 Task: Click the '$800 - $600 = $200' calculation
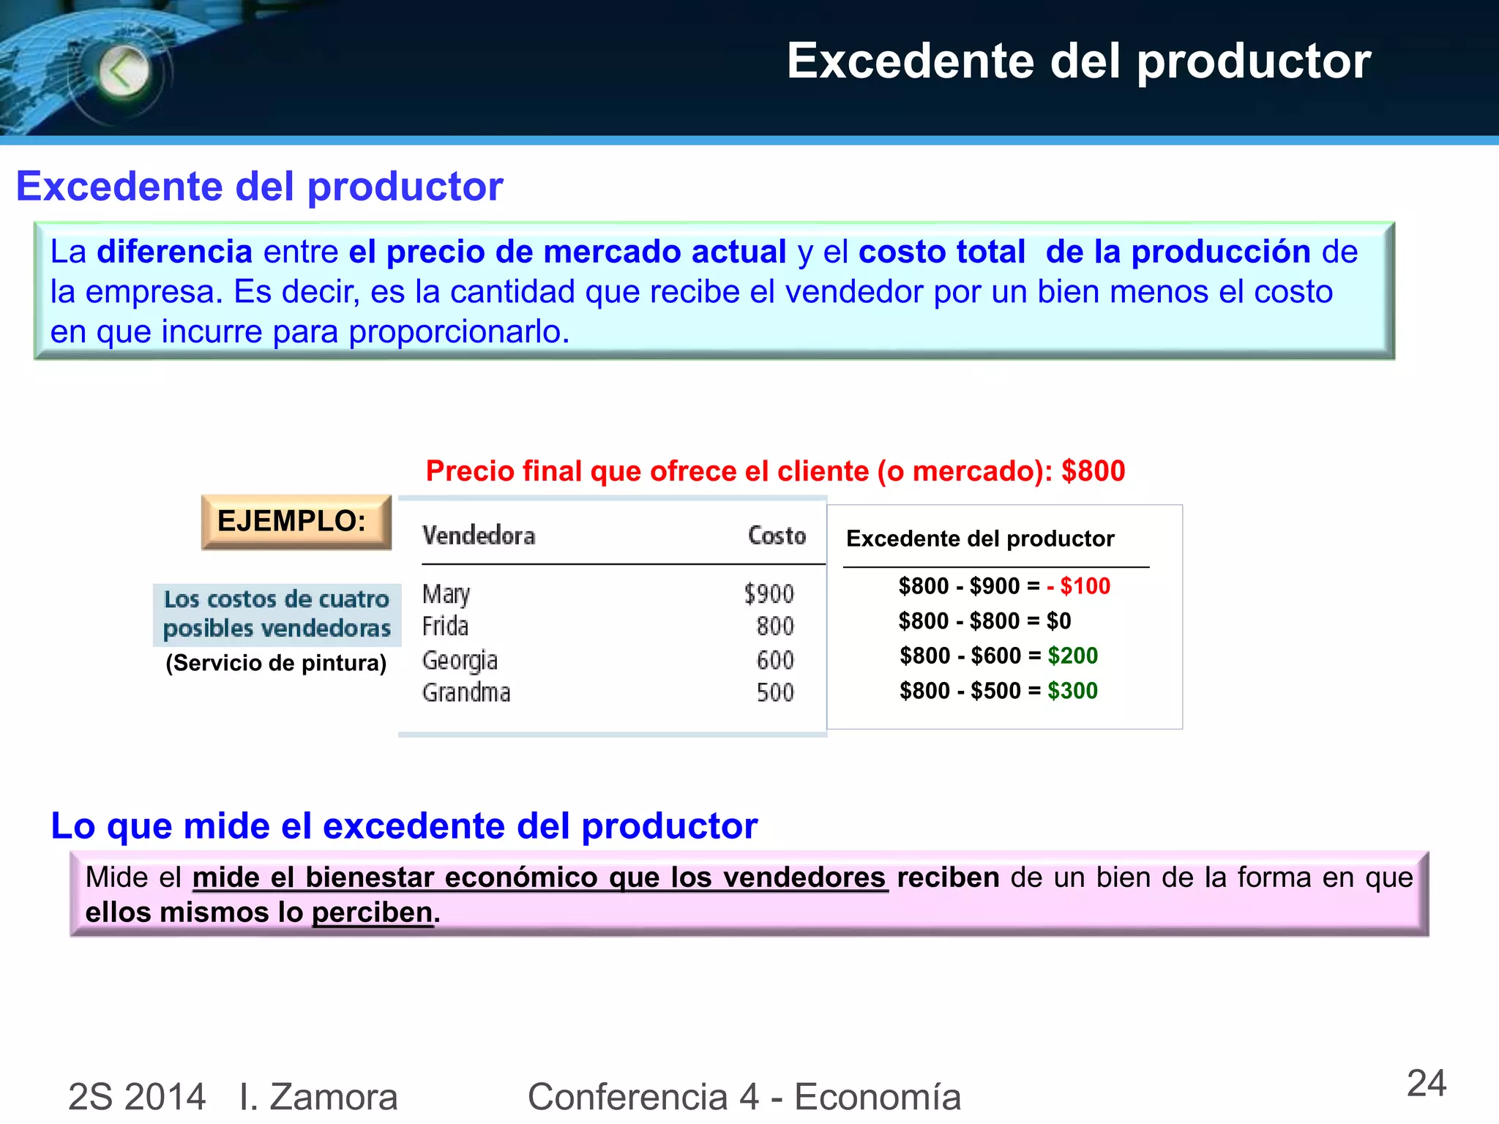point(998,656)
